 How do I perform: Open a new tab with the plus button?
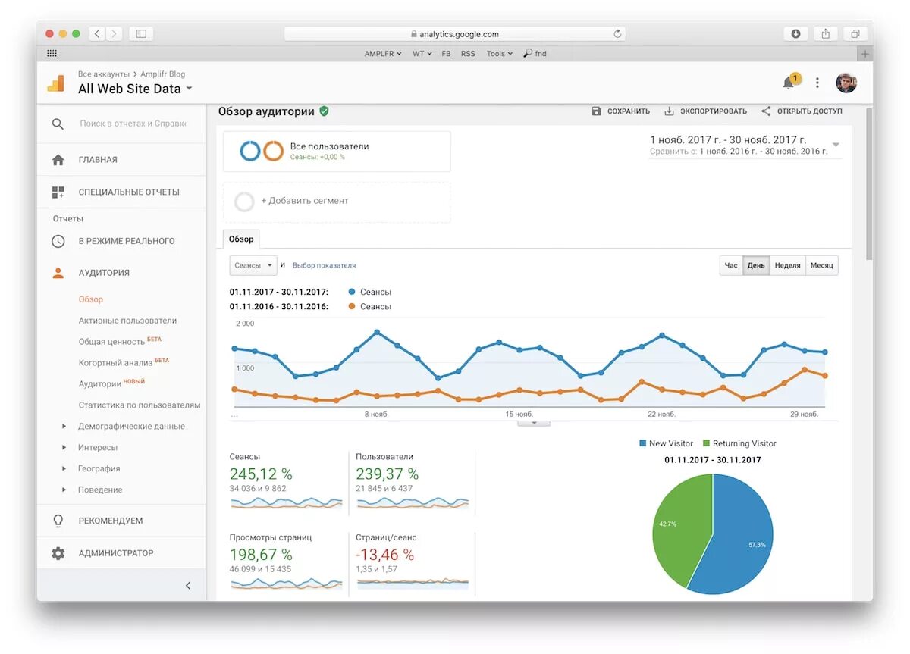click(864, 54)
